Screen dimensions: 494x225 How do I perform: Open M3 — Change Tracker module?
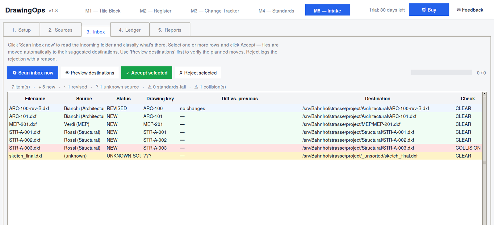click(x=215, y=11)
